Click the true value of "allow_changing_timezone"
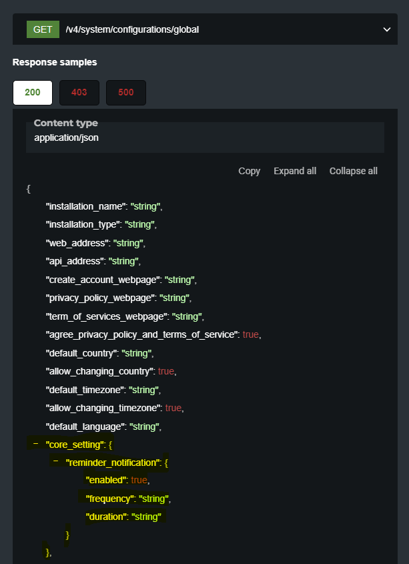Screen dimensions: 409x564 (x=173, y=407)
